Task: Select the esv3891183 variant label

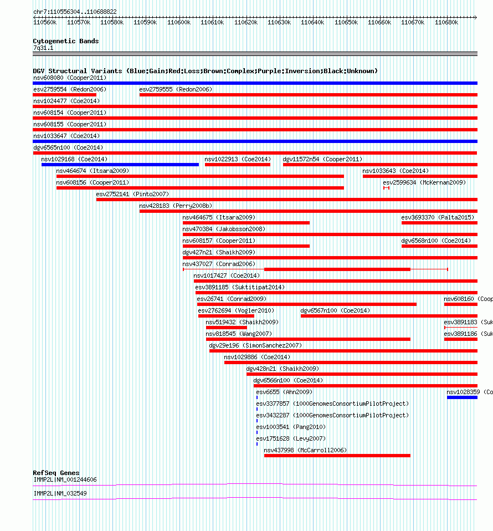Action: point(468,322)
